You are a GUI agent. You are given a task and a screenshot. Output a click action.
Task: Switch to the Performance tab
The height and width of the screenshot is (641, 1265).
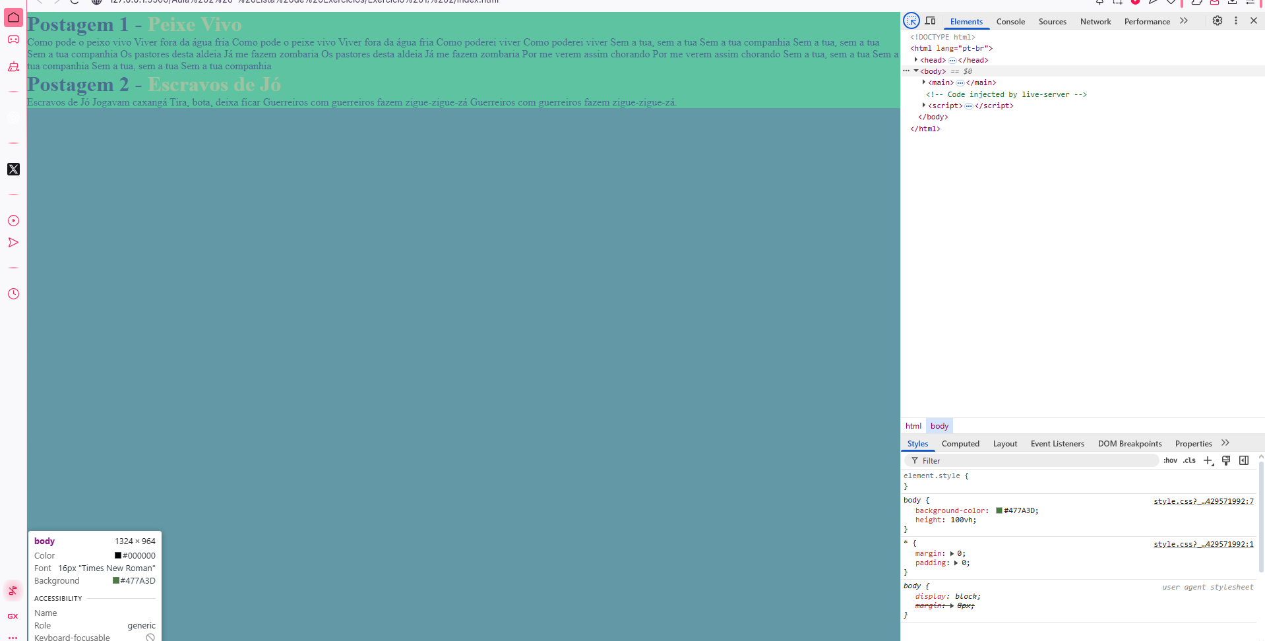pos(1147,21)
